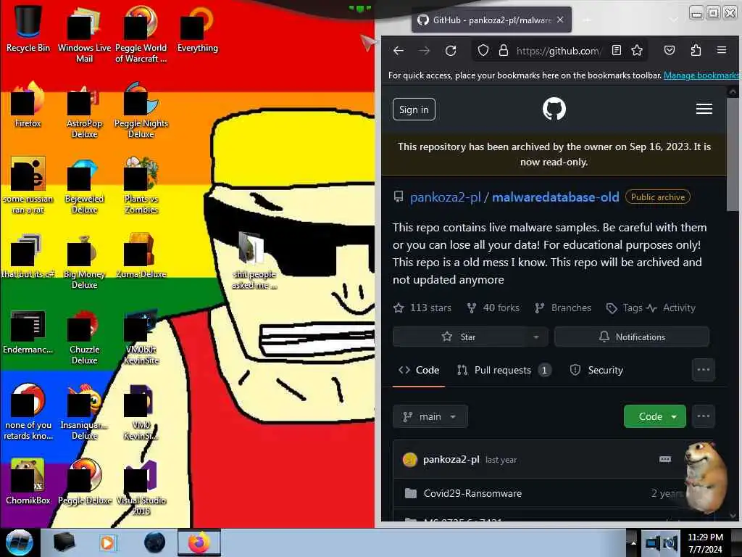Select the Code tab
Viewport: 742px width, 557px height.
pos(419,370)
